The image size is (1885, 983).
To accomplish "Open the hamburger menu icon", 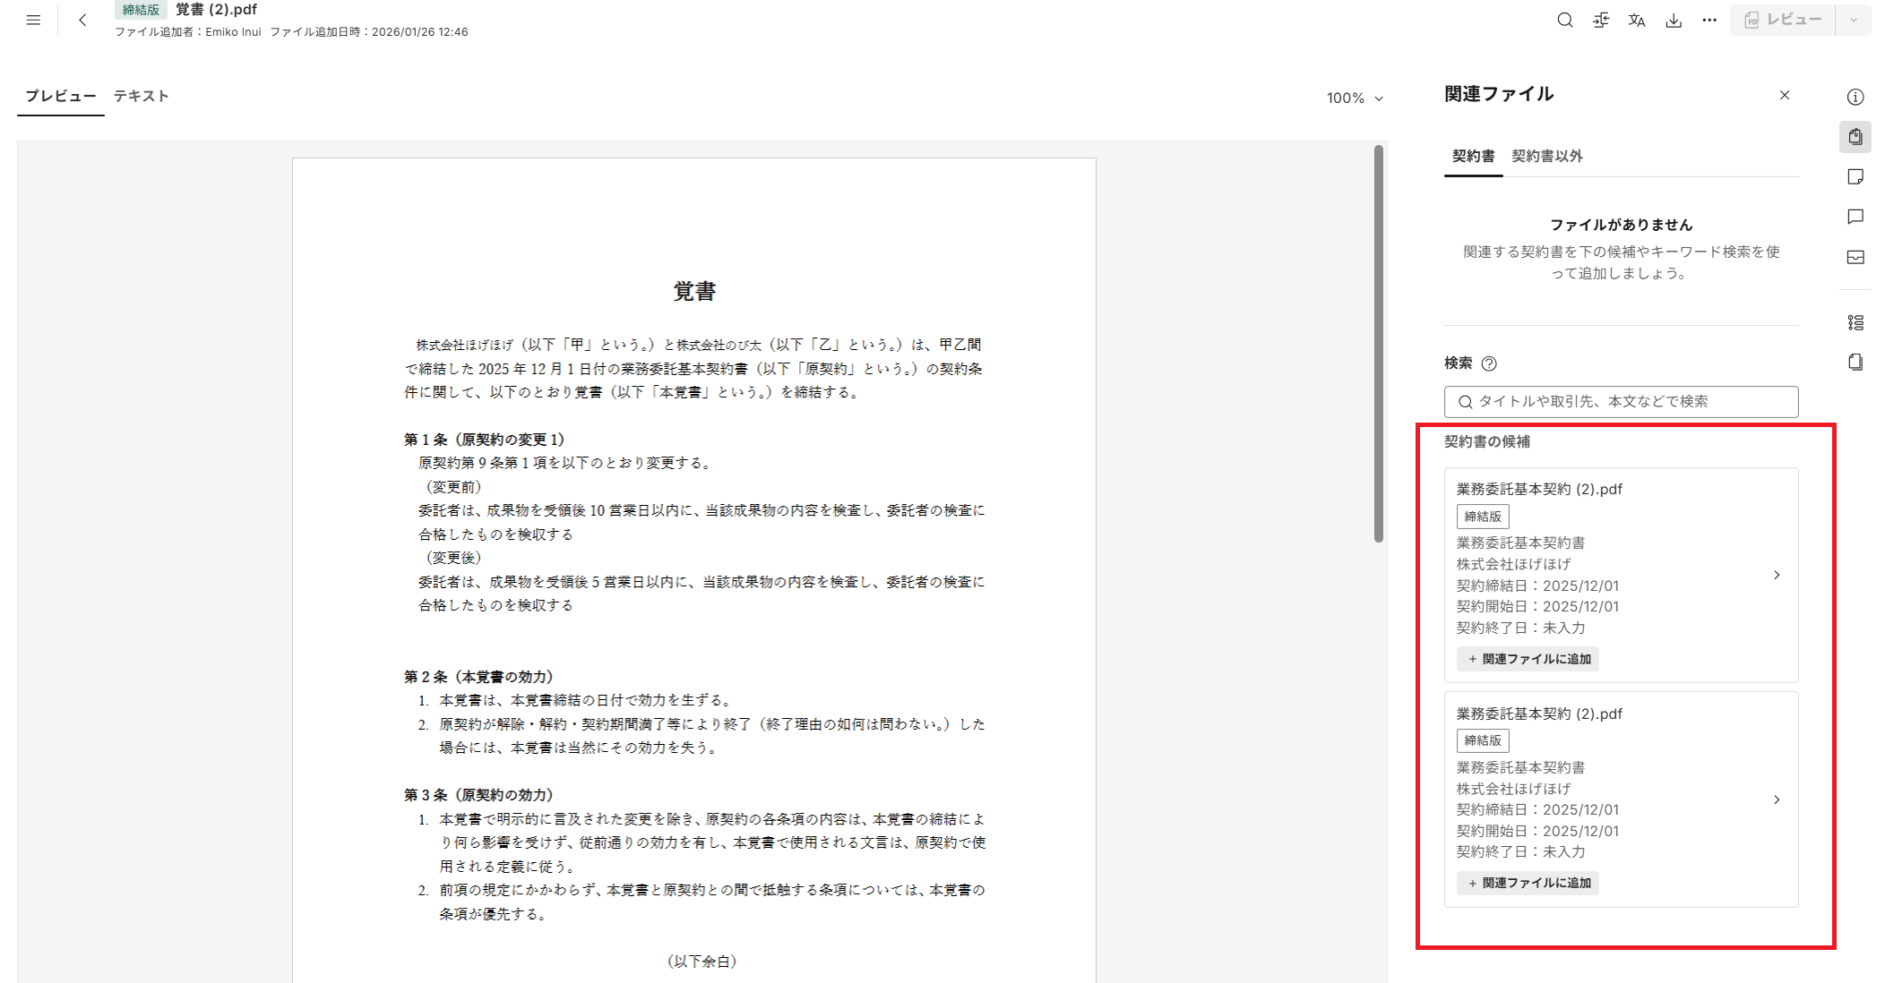I will pos(33,20).
